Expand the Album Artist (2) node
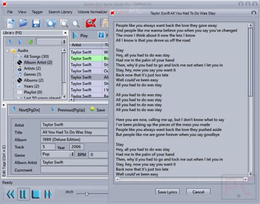This screenshot has width=260, height=204. click(x=13, y=62)
